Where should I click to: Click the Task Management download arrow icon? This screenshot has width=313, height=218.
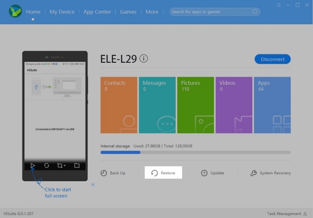point(305,213)
